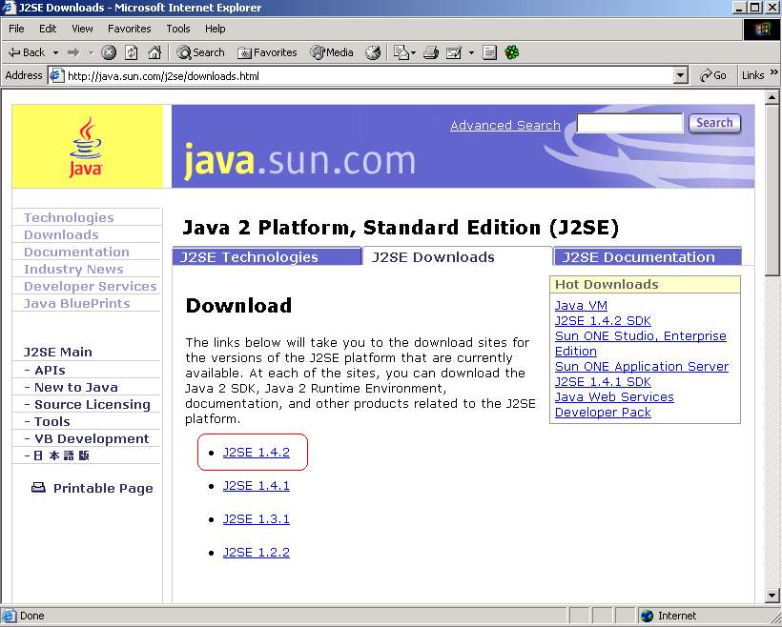The width and height of the screenshot is (782, 627).
Task: Open the Favorites toolbar button
Action: tap(267, 52)
